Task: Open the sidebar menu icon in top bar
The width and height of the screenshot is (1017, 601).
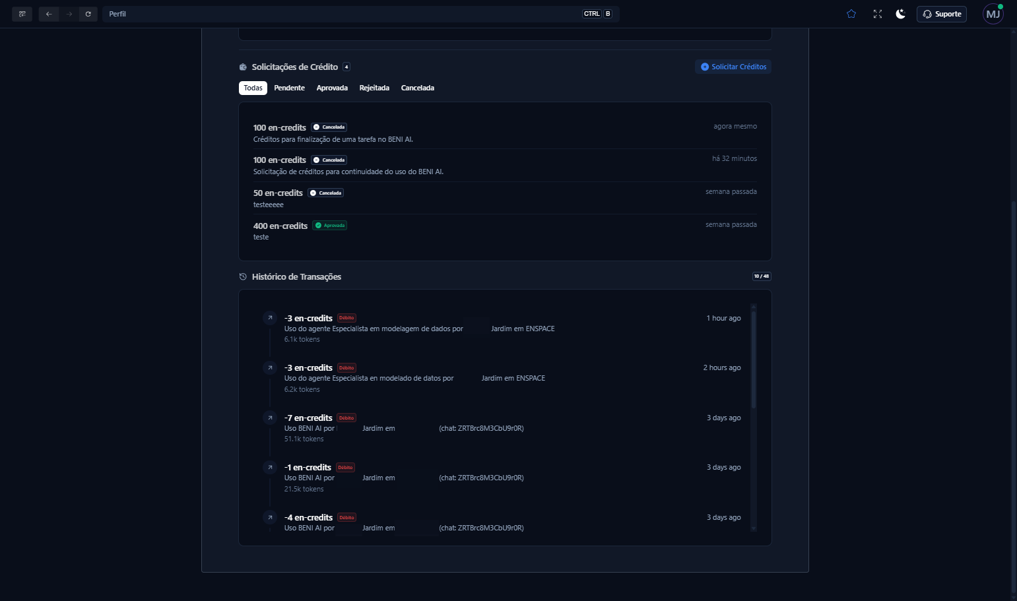Action: point(22,14)
